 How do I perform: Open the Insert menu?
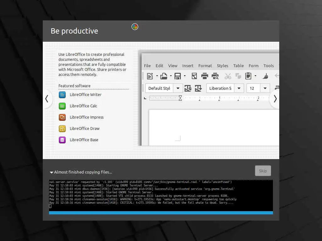point(188,66)
